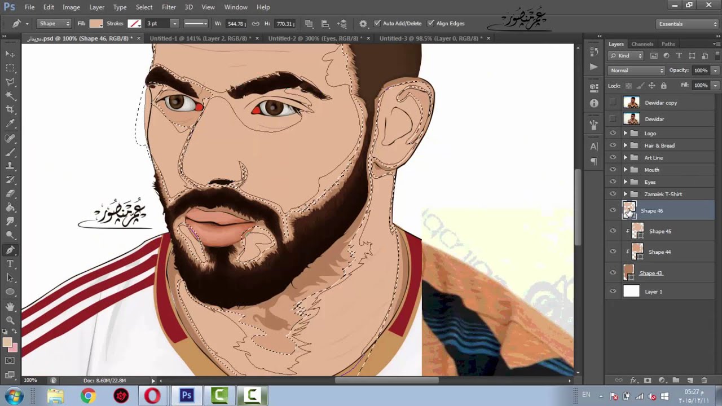Viewport: 722px width, 406px height.
Task: Expand the Mouth layer group
Action: click(x=625, y=170)
